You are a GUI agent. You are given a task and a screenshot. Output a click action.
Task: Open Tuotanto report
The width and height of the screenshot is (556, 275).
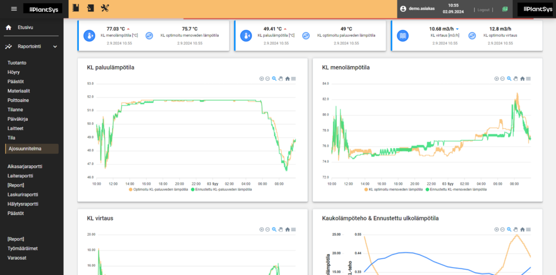[x=17, y=63]
